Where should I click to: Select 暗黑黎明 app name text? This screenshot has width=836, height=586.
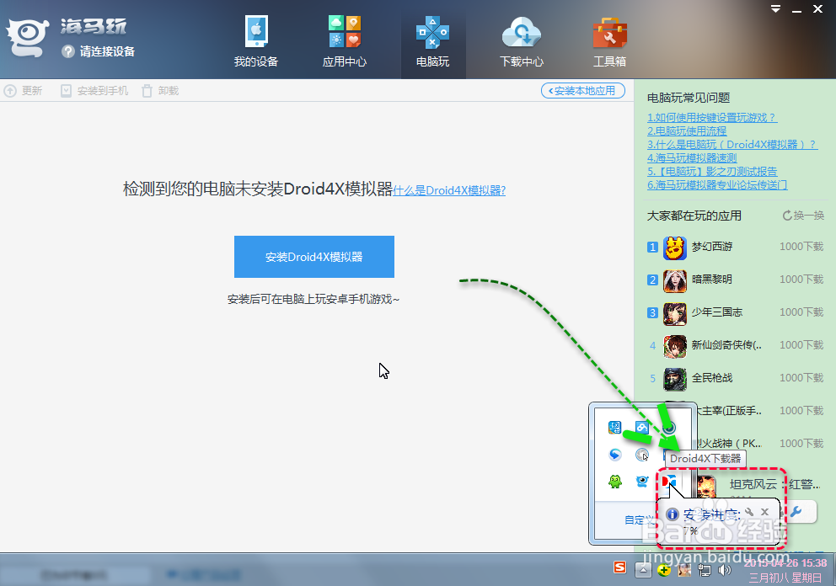[712, 280]
